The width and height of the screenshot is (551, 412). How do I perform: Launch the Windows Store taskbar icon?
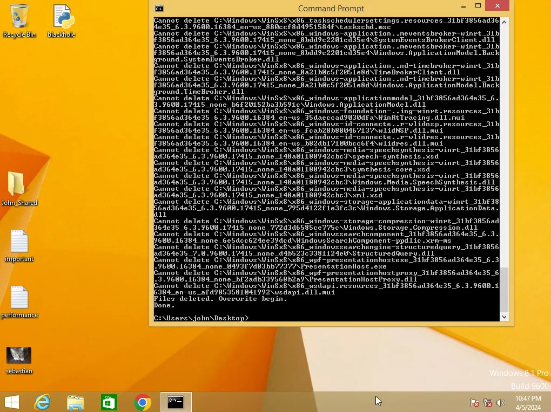pyautogui.click(x=109, y=402)
